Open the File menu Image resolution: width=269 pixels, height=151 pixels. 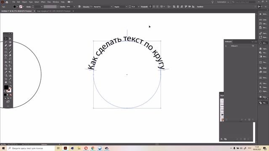13,2
